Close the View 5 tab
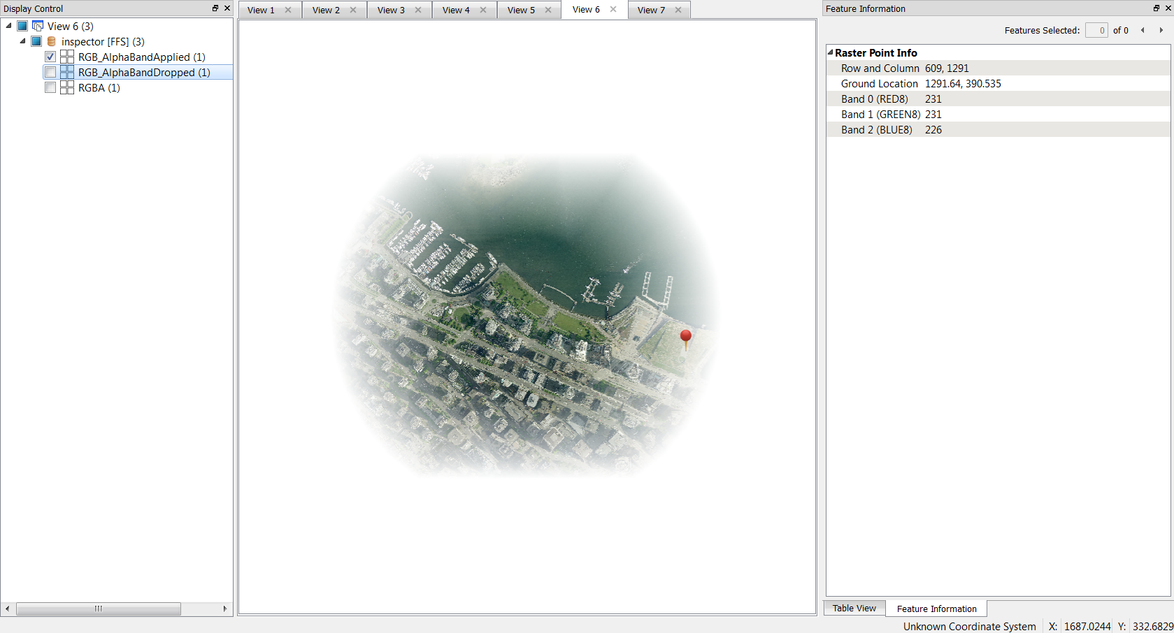 tap(548, 10)
